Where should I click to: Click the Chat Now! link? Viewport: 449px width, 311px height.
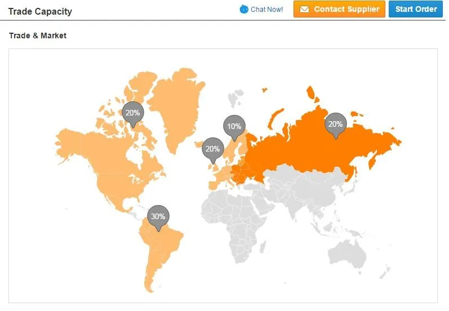[x=266, y=10]
